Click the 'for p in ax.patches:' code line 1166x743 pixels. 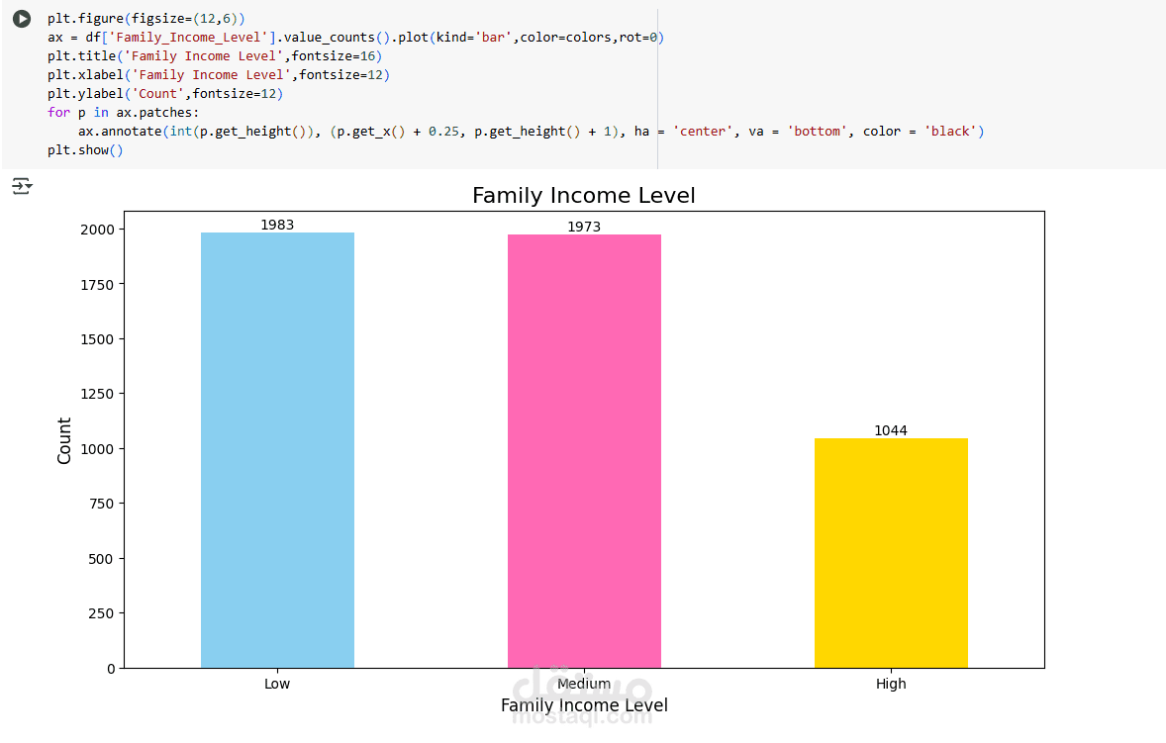[x=124, y=112]
